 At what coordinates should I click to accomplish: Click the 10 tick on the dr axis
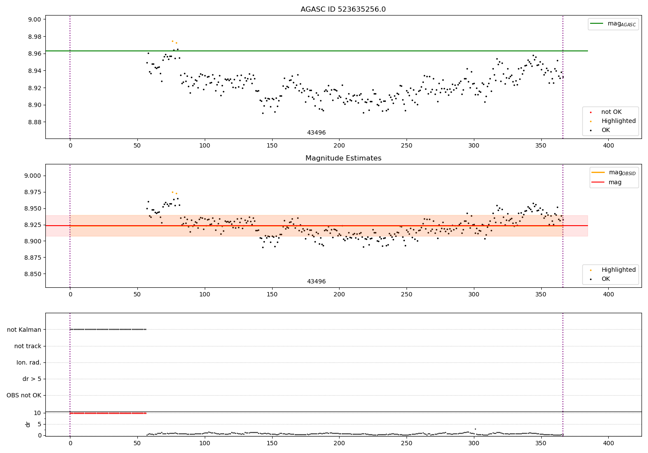[x=38, y=413]
